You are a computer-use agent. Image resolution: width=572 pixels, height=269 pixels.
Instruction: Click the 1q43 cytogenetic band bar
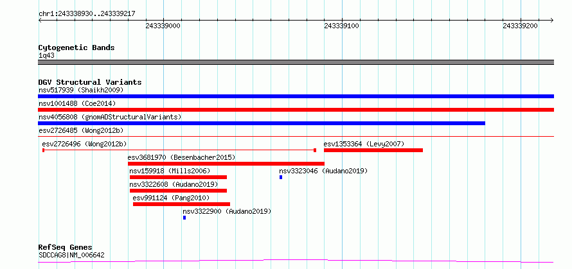click(x=296, y=62)
